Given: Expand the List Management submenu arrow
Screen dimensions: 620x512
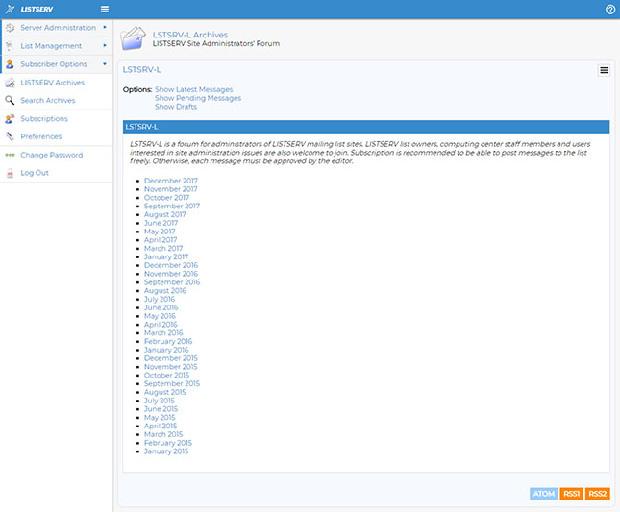Looking at the screenshot, I should pyautogui.click(x=105, y=45).
